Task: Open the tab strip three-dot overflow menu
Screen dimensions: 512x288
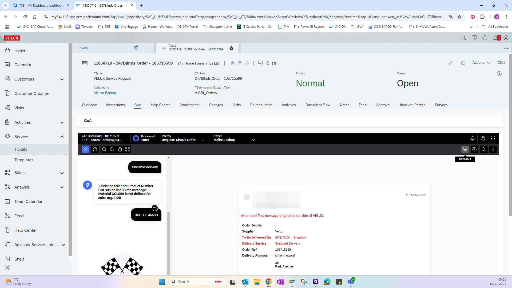Action: pyautogui.click(x=506, y=48)
